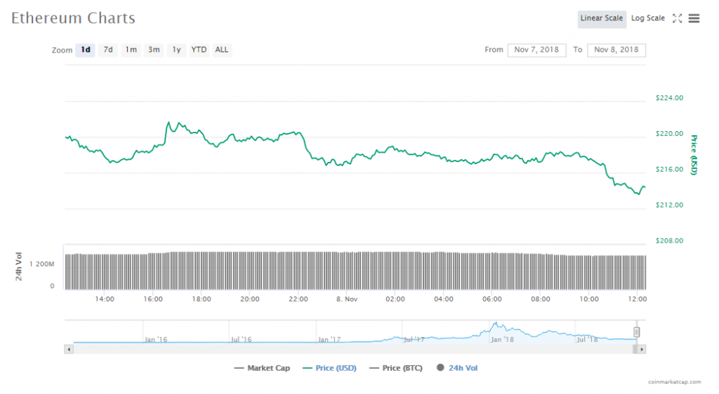Choose the 1m zoom range
Image resolution: width=719 pixels, height=394 pixels.
131,50
